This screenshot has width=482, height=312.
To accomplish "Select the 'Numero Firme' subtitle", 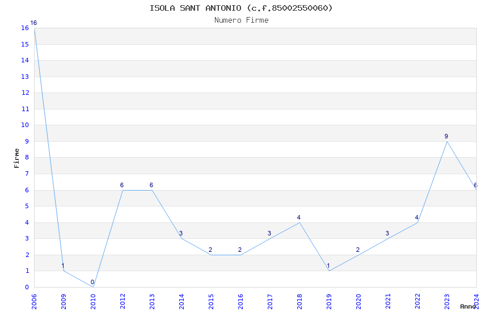I will tap(242, 20).
